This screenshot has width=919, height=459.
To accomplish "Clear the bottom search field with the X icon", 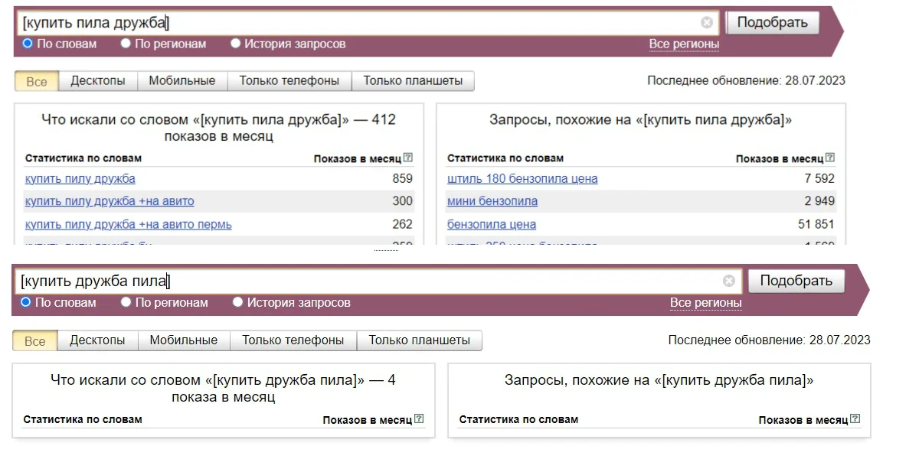I will [x=728, y=281].
